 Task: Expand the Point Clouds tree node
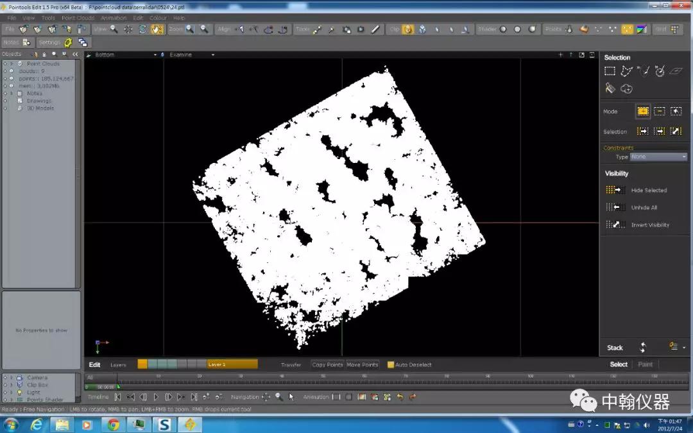pyautogui.click(x=12, y=64)
